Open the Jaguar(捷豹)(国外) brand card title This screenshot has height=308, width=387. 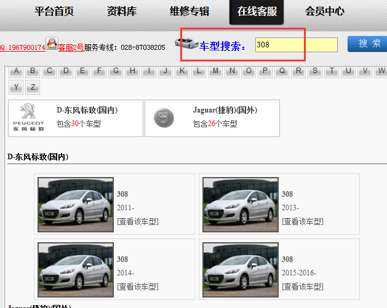(225, 110)
